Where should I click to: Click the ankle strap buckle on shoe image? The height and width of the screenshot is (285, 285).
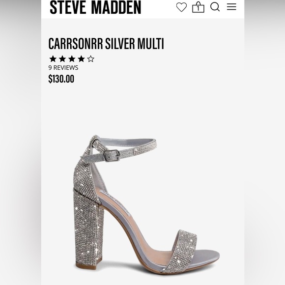click(112, 156)
